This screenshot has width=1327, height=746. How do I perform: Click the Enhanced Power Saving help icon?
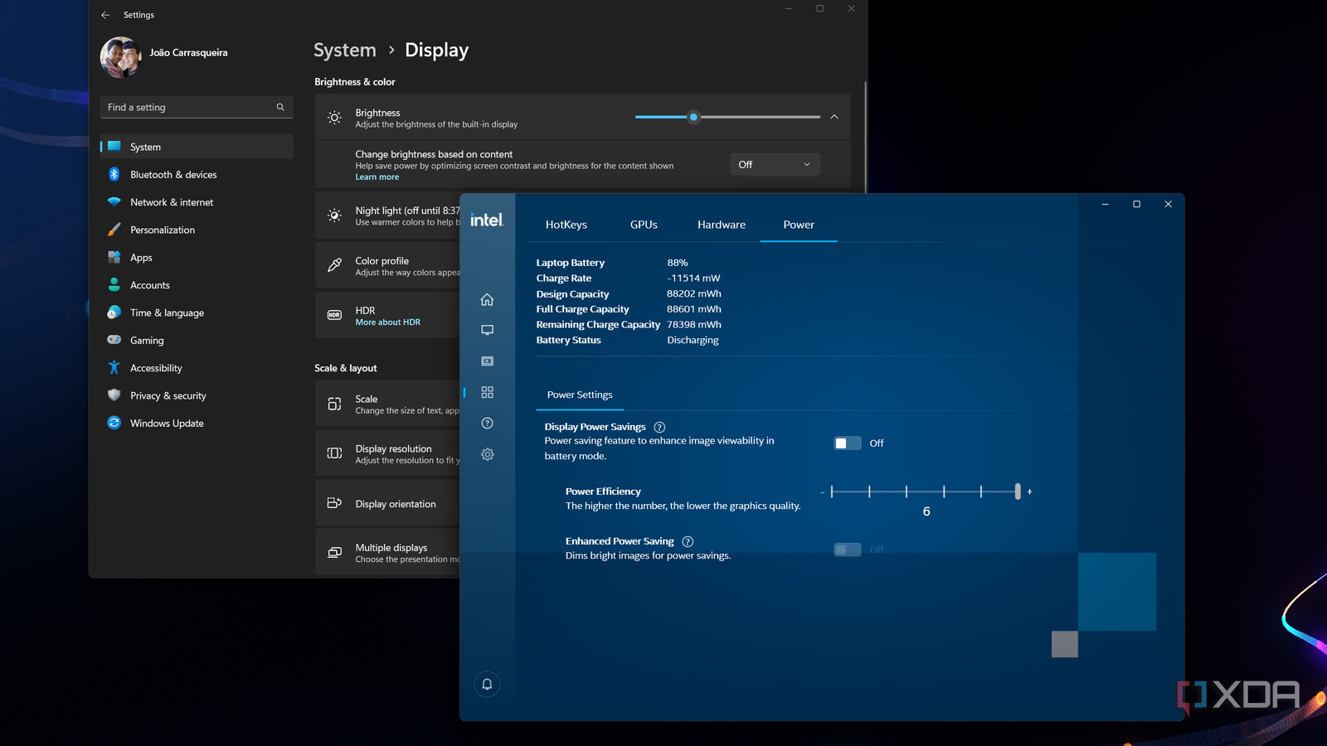688,542
